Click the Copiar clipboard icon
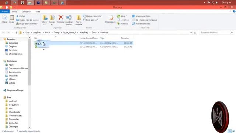The height and width of the screenshot is (133, 236). [4, 18]
